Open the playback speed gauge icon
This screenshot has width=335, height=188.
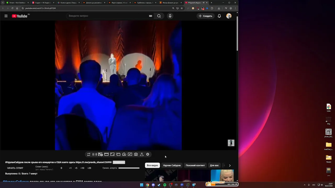(124, 154)
